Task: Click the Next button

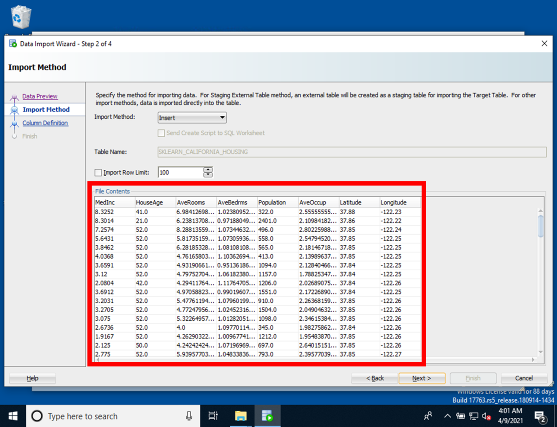Action: [x=422, y=378]
